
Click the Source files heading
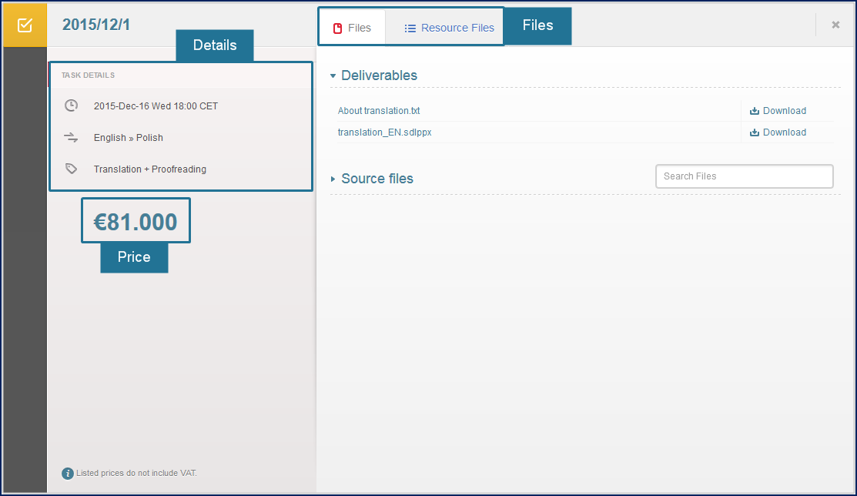tap(377, 179)
